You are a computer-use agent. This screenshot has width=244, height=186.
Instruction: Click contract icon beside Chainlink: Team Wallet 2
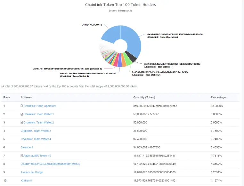pyautogui.click(x=22, y=122)
